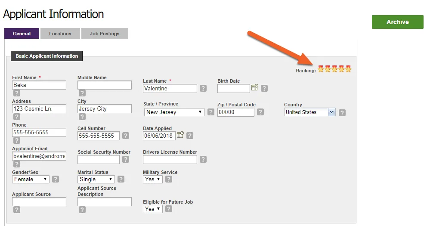This screenshot has height=226, width=427.
Task: Click into the Middle Name field
Action: coord(104,85)
